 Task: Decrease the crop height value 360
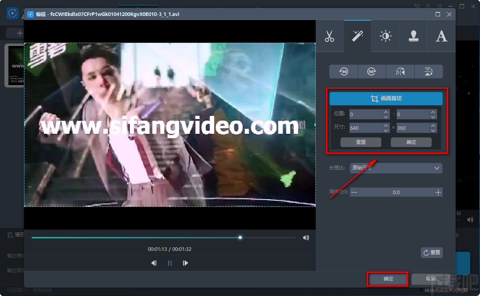pyautogui.click(x=433, y=130)
